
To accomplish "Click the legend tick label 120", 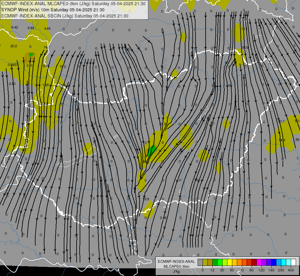I will (x=261, y=270).
